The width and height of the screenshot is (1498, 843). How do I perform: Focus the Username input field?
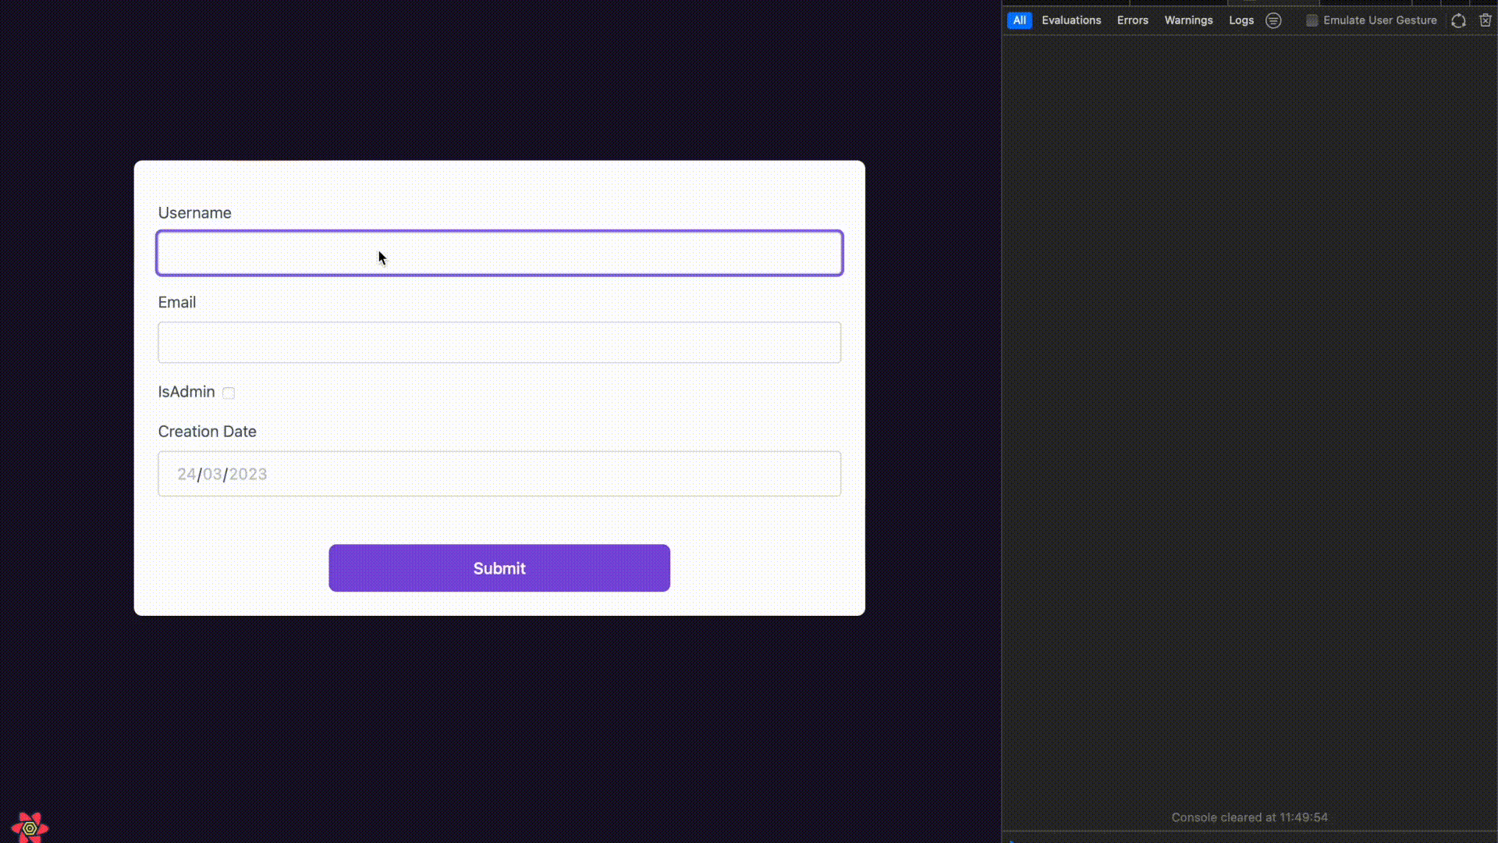pyautogui.click(x=499, y=253)
